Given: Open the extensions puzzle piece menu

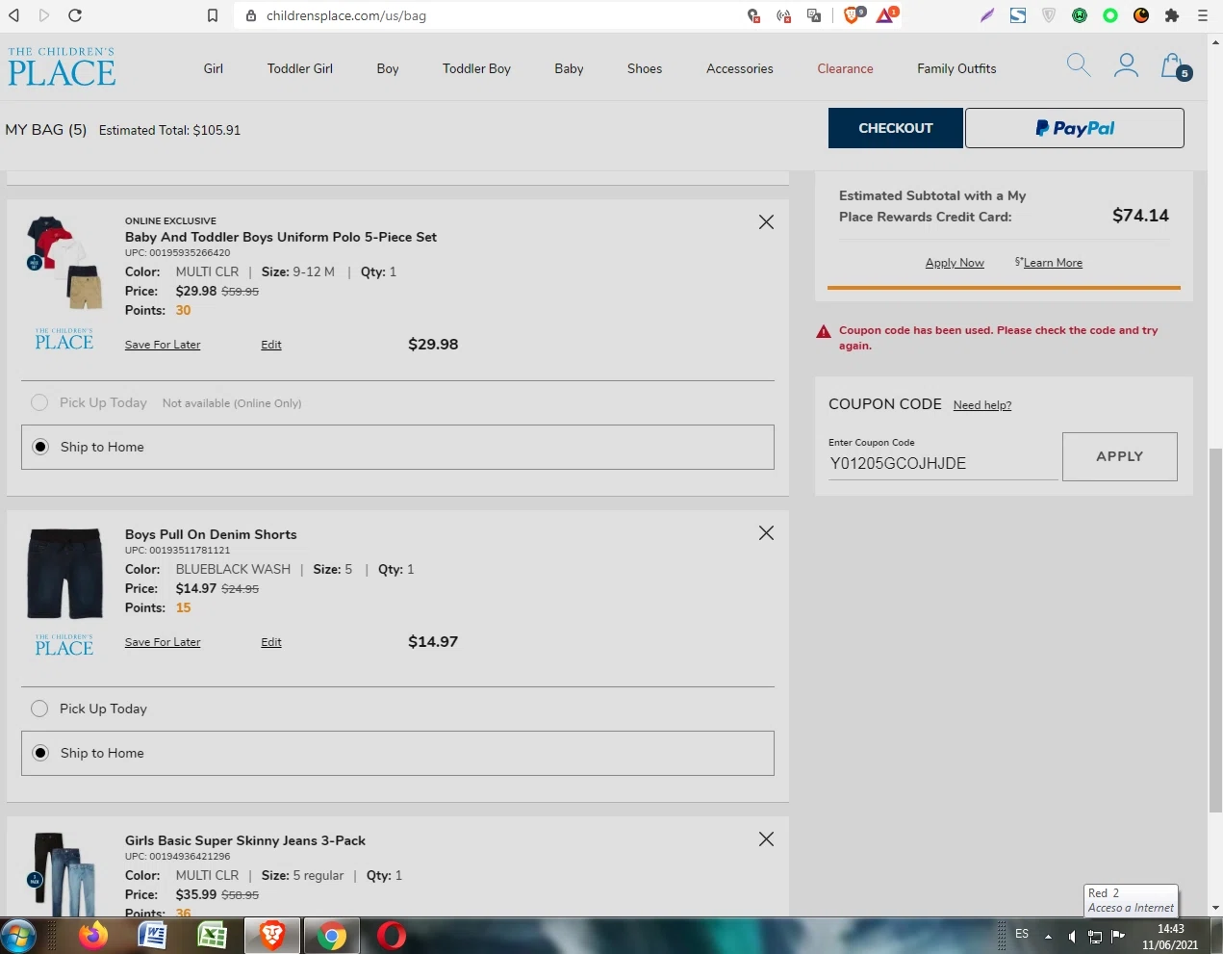Looking at the screenshot, I should pos(1172,15).
